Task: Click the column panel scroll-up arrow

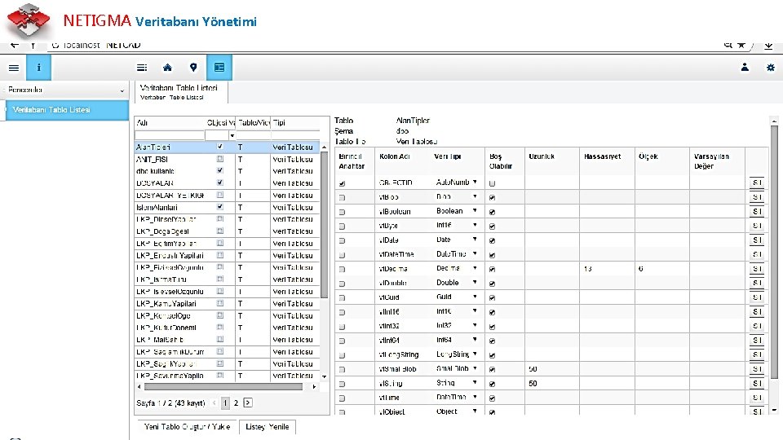Action: 774,121
